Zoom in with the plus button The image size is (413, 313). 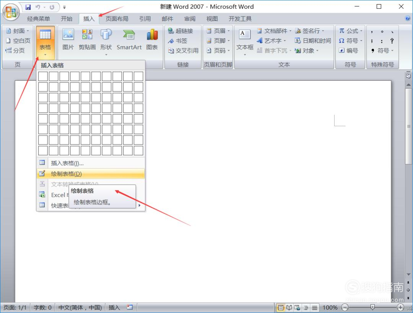click(400, 307)
